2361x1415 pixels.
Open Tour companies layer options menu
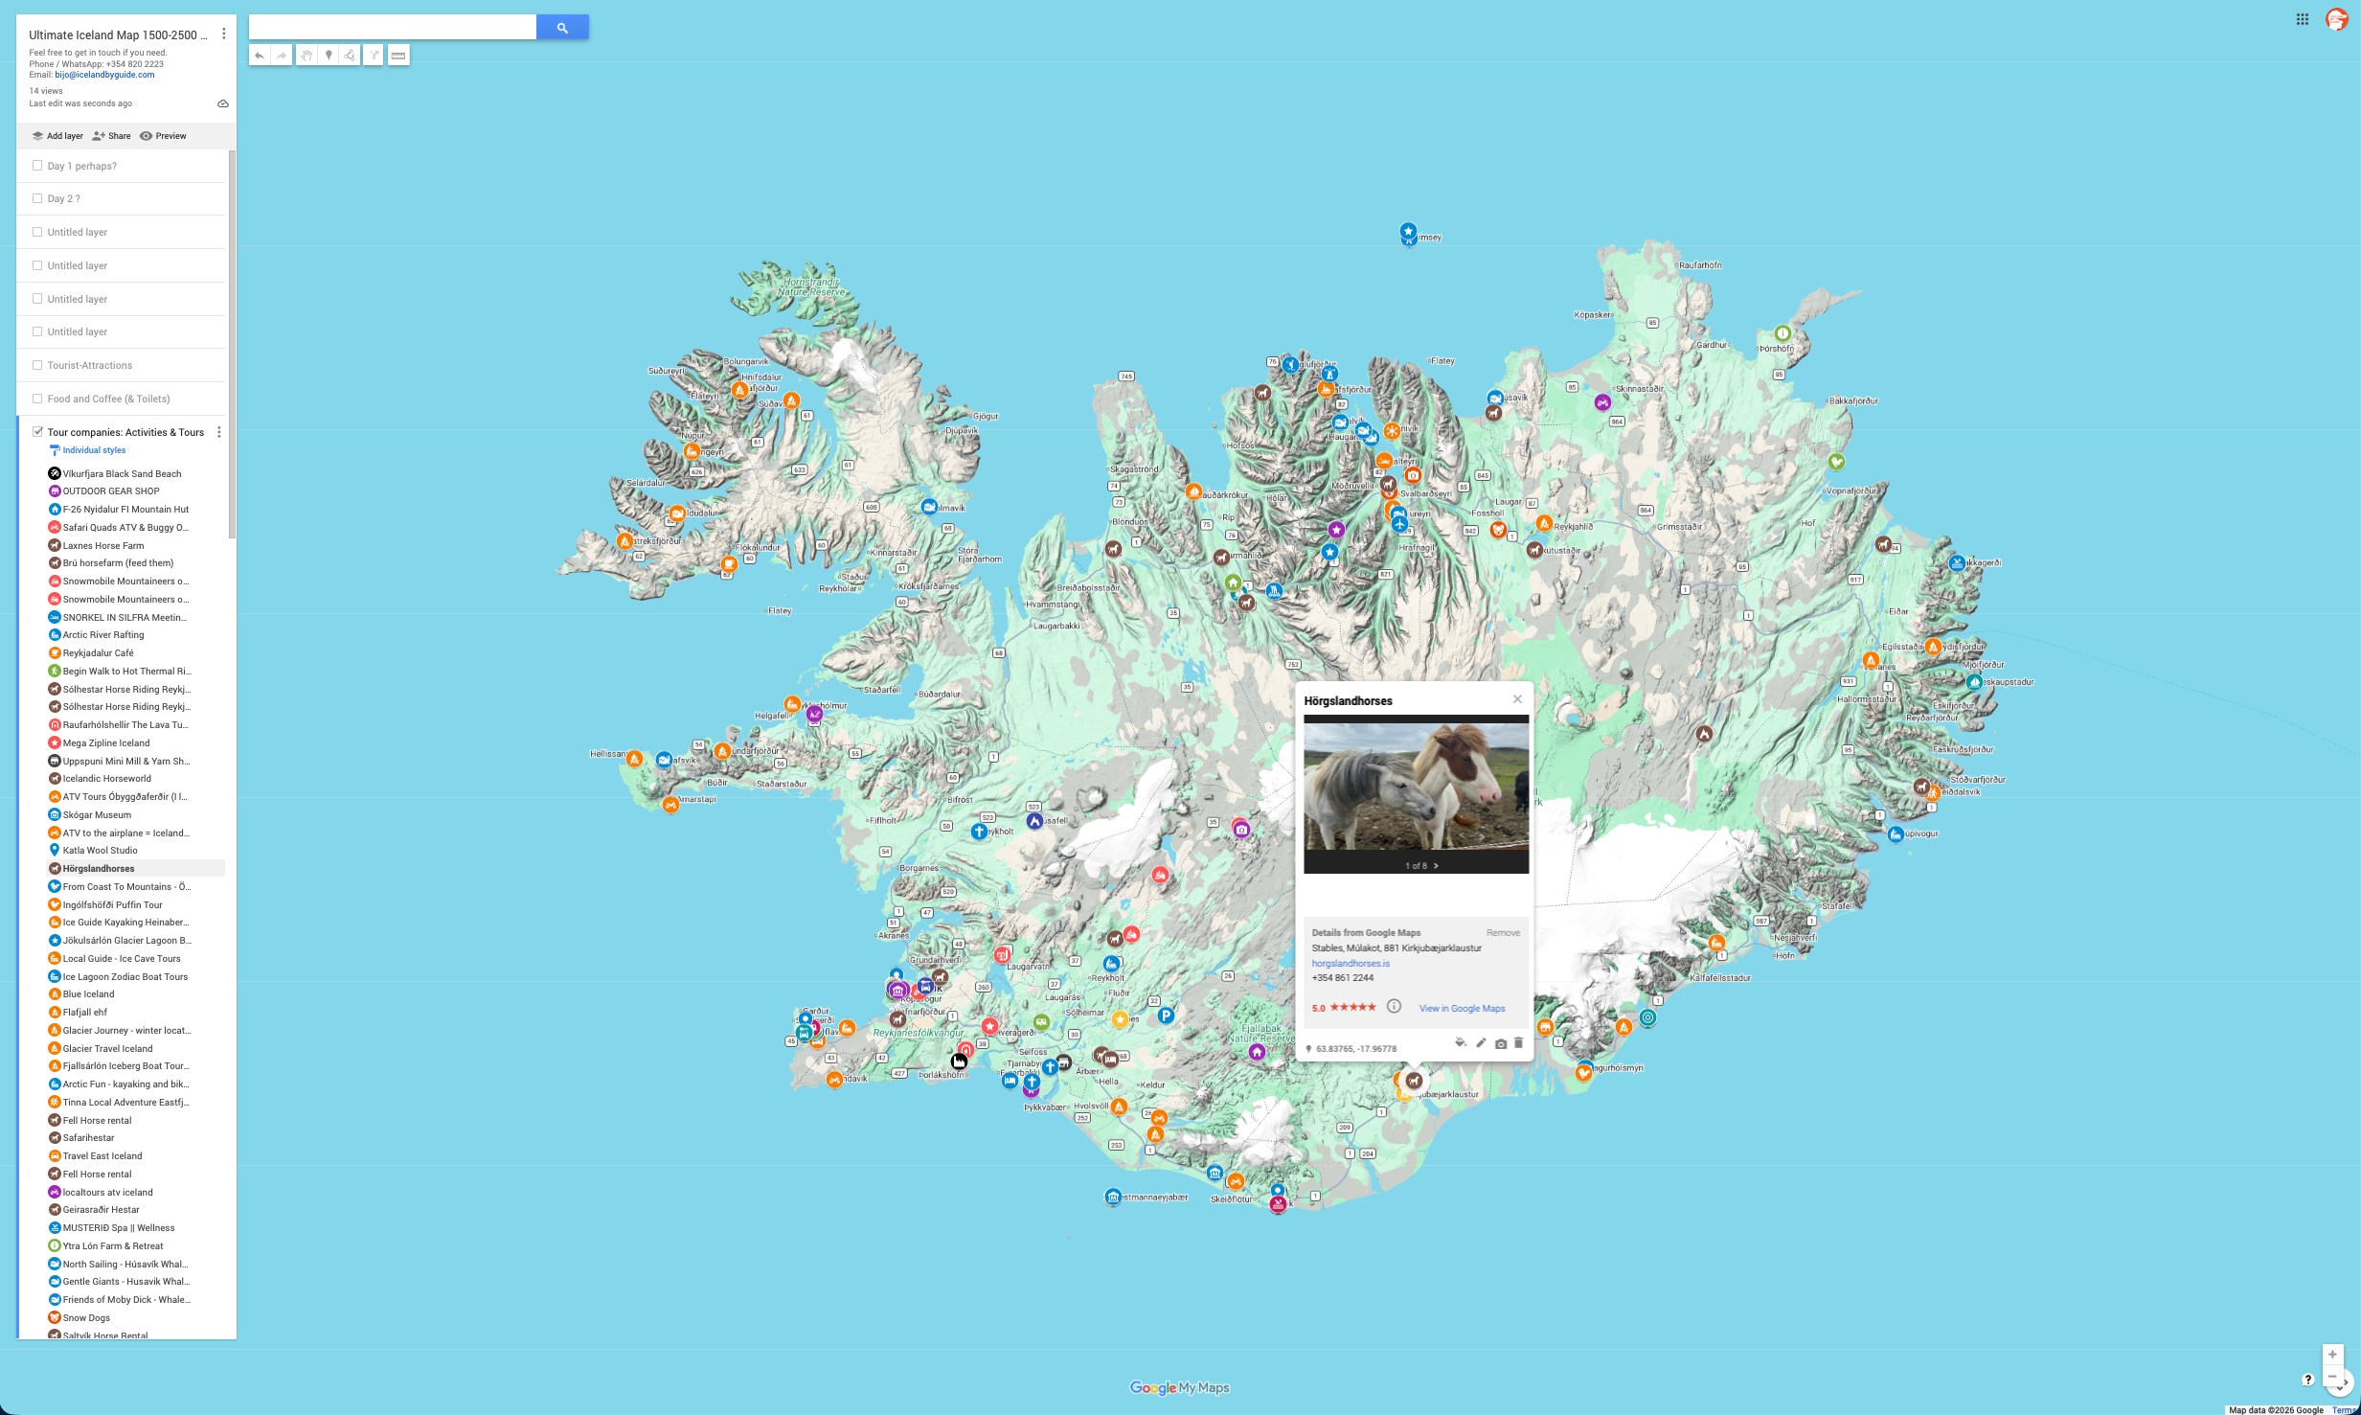tap(219, 432)
